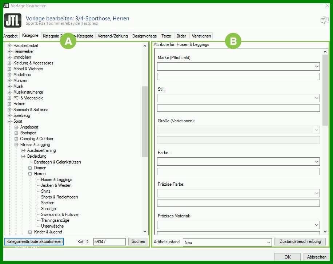The width and height of the screenshot is (333, 264).
Task: Select Shorts & Radlerhosen category
Action: [60, 197]
